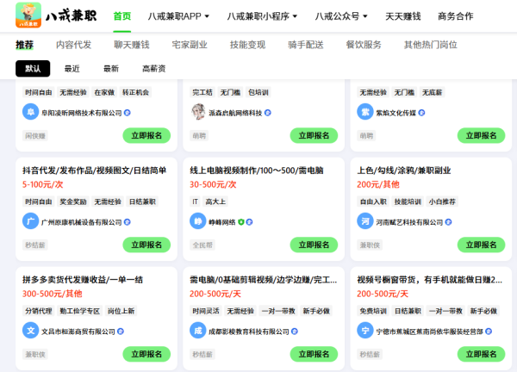Image resolution: width=517 pixels, height=372 pixels.
Task: Click 立即报名 for 抖音代发 job
Action: tap(146, 245)
